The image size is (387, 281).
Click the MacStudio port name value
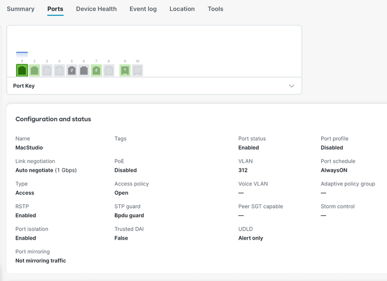click(29, 148)
